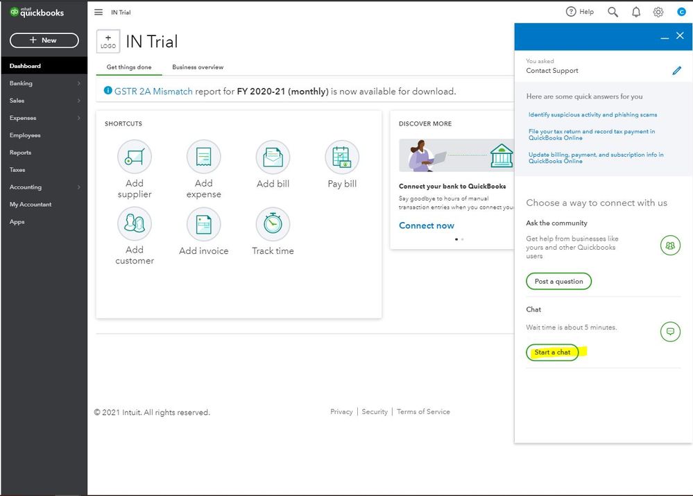The image size is (693, 496).
Task: Close the help panel
Action: point(681,35)
